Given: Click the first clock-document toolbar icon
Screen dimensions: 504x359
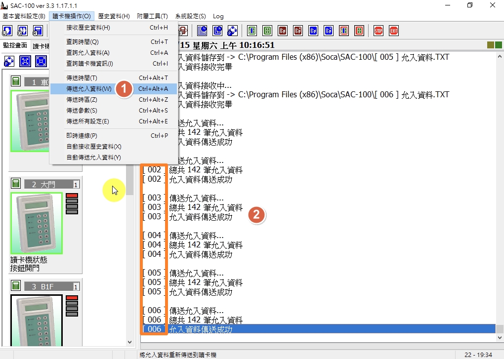Looking at the screenshot, I should tap(202, 31).
